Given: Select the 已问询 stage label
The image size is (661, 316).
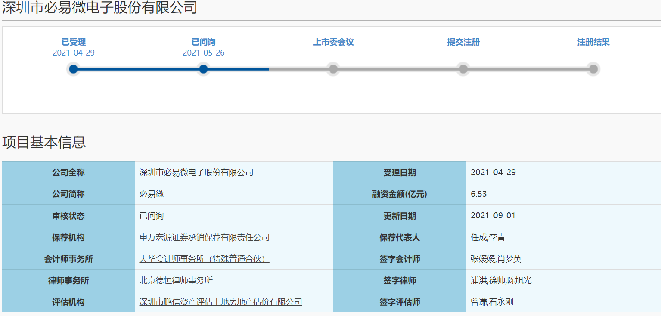Looking at the screenshot, I should click(204, 42).
